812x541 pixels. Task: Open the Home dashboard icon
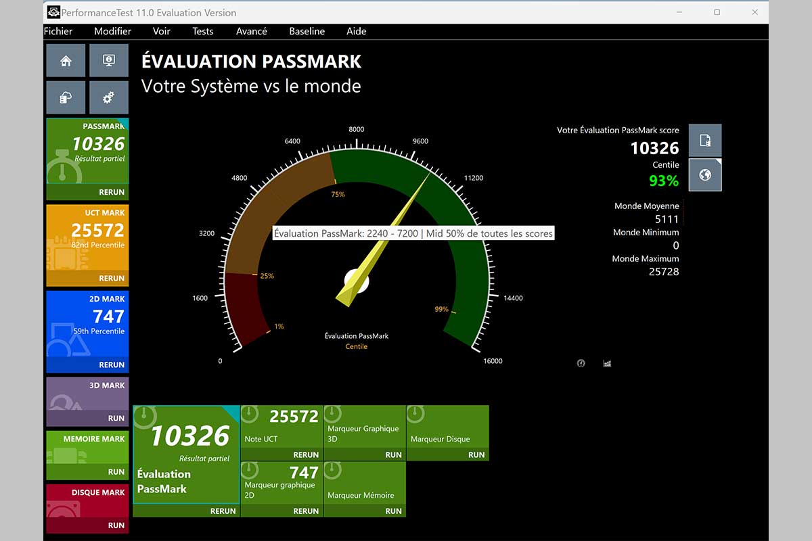pyautogui.click(x=66, y=61)
